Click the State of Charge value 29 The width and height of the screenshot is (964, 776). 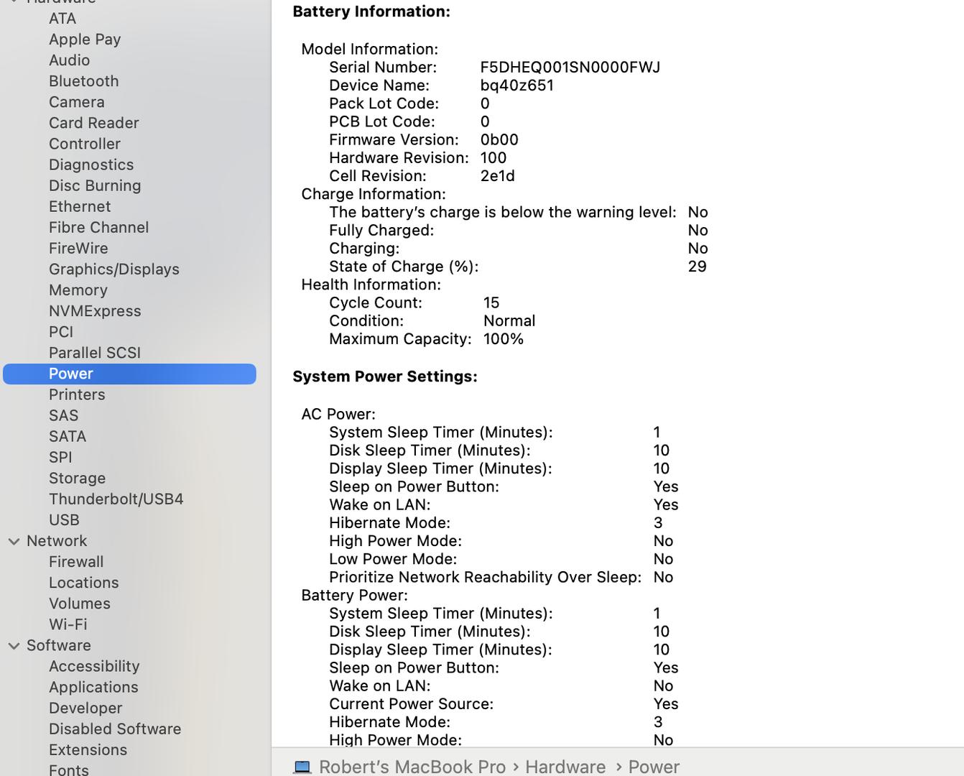tap(697, 267)
